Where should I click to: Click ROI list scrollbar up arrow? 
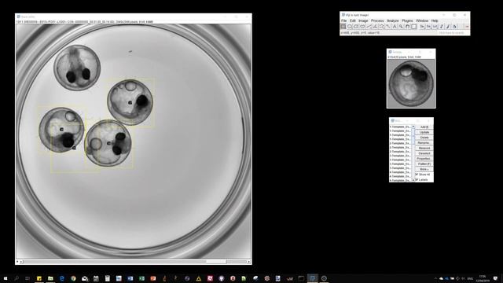pos(413,127)
